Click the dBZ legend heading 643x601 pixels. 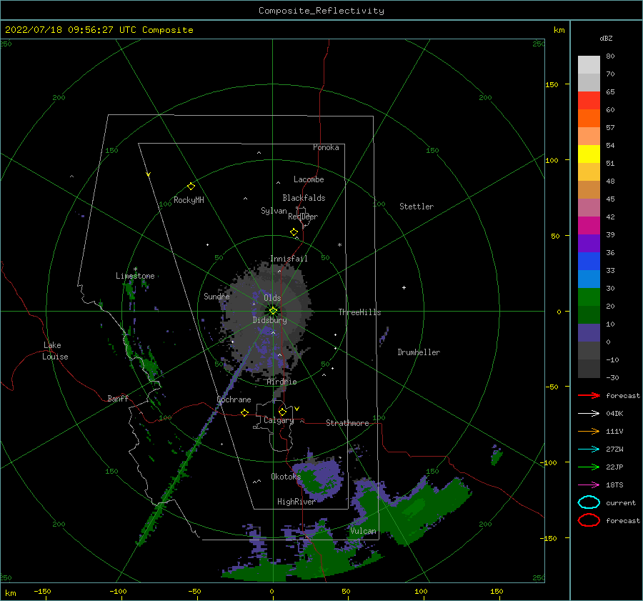pos(606,38)
